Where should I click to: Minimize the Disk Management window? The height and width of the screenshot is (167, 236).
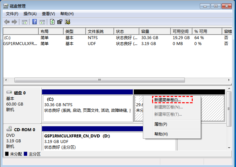(205, 6)
